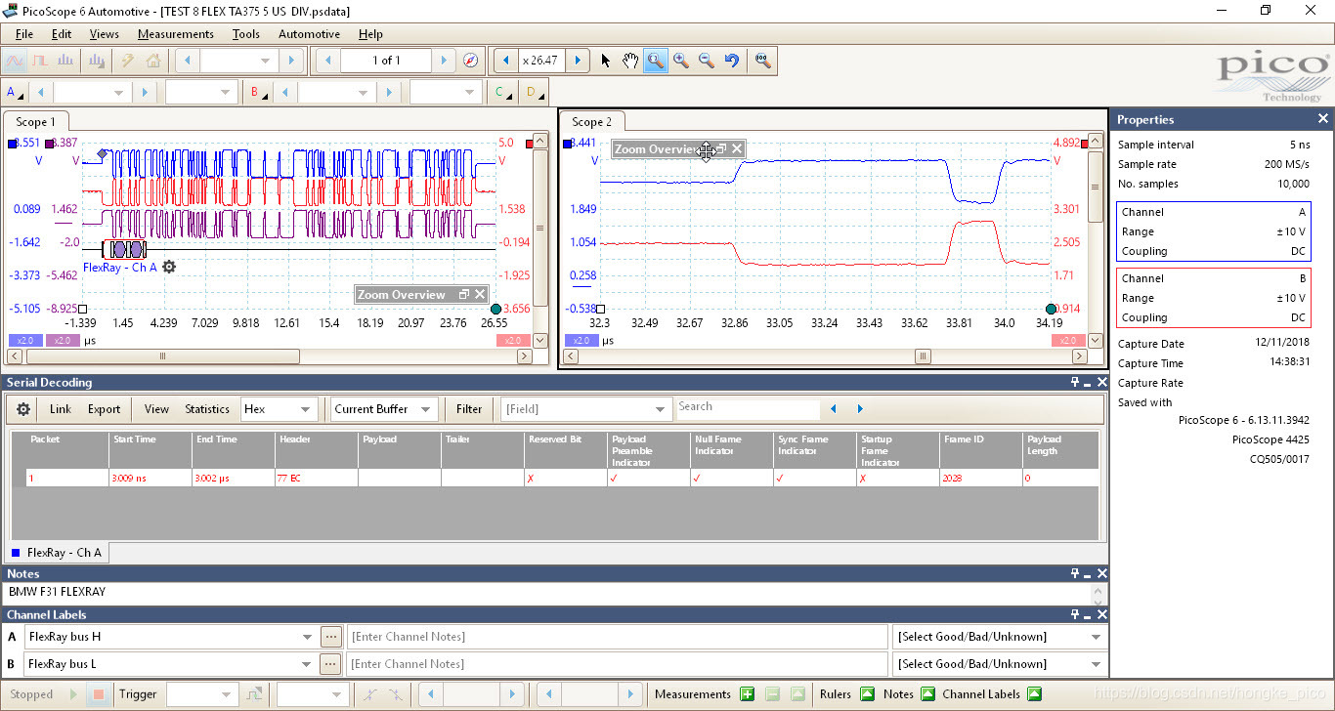Close the Properties panel

pyautogui.click(x=1323, y=119)
